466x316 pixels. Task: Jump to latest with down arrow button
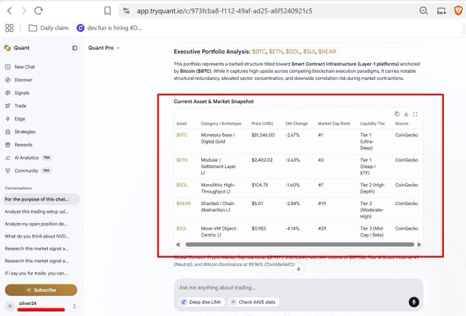click(299, 269)
